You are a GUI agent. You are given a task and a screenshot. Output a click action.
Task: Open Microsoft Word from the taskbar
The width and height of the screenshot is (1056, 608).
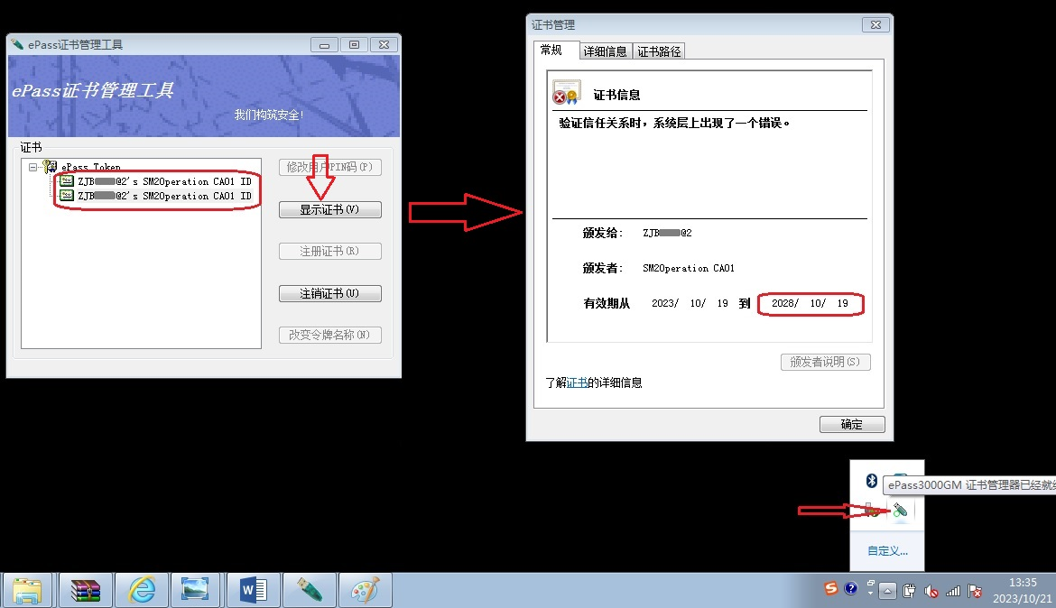pos(254,591)
